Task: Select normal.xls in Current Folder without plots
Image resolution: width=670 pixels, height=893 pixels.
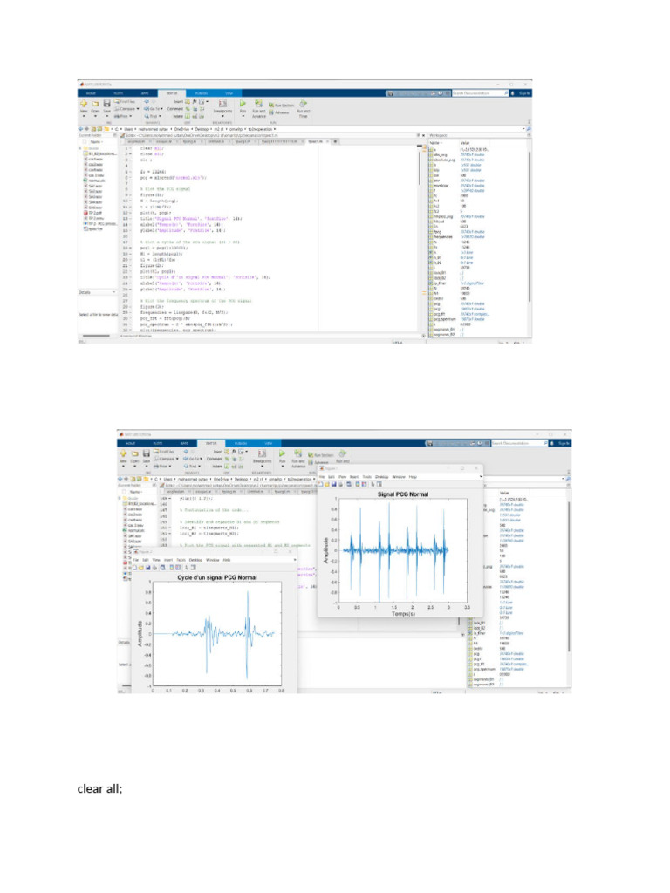Action: point(94,181)
